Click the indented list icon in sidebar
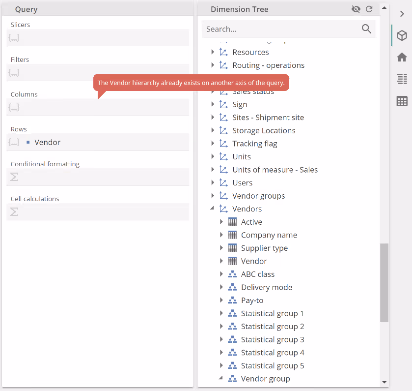Image resolution: width=412 pixels, height=391 pixels. 402,79
